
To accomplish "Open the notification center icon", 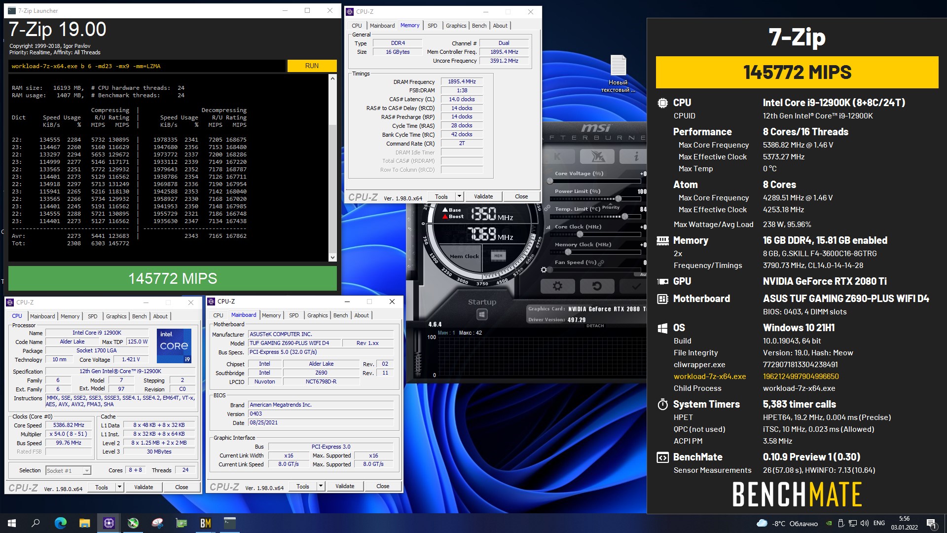I will coord(931,523).
